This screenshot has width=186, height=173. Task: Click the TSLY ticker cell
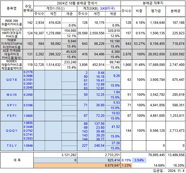(12, 146)
